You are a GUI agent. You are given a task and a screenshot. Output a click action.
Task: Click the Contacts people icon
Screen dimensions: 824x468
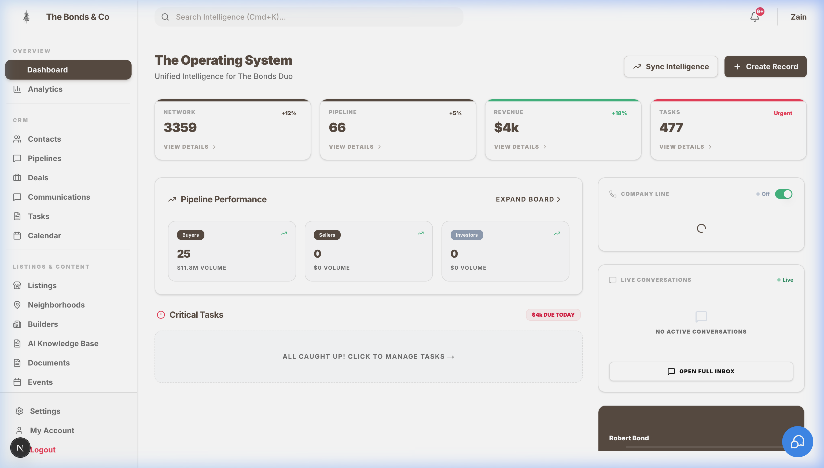(x=17, y=139)
